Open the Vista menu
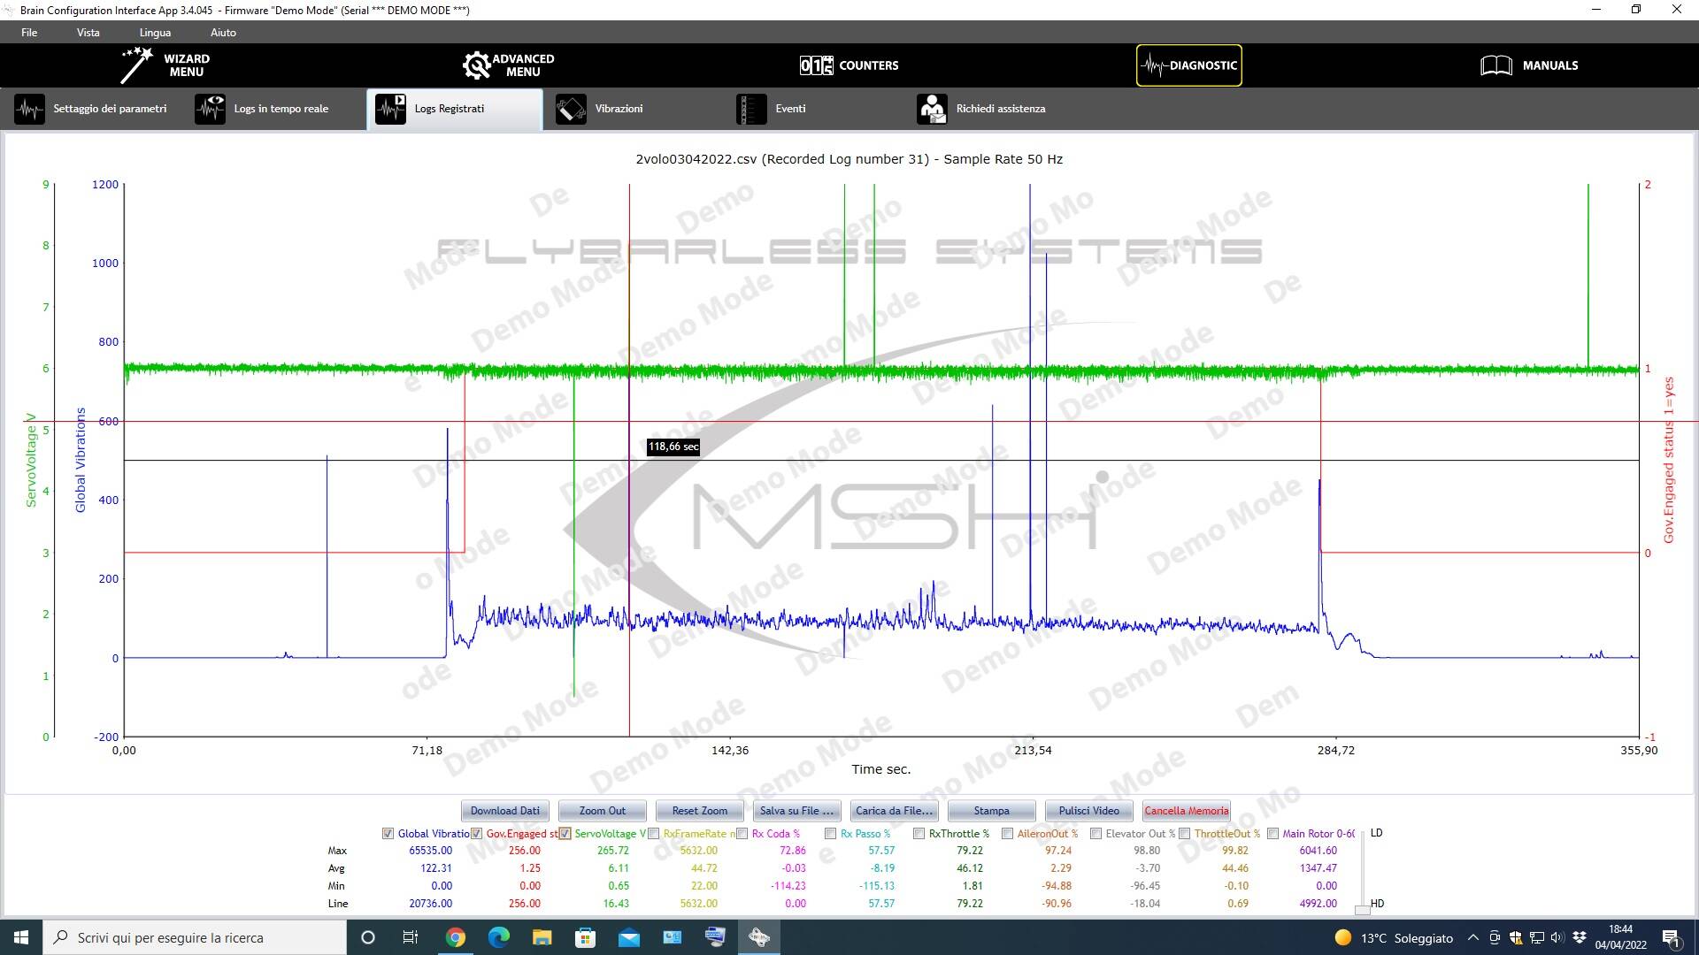 click(x=88, y=33)
